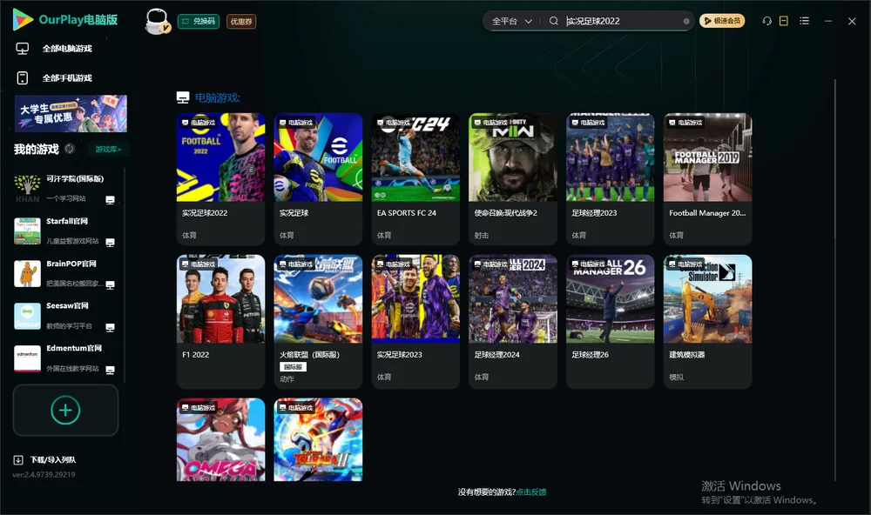Open the EA SPORTS FC 24 card
This screenshot has width=871, height=515.
415,179
